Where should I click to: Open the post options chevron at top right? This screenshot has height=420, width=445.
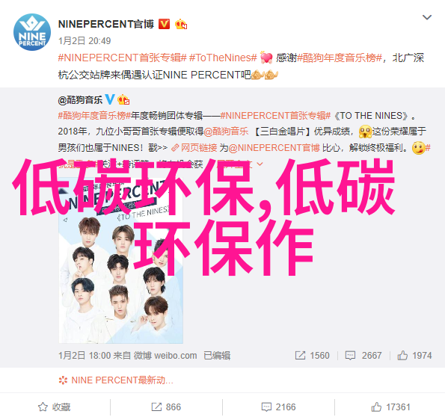[427, 18]
